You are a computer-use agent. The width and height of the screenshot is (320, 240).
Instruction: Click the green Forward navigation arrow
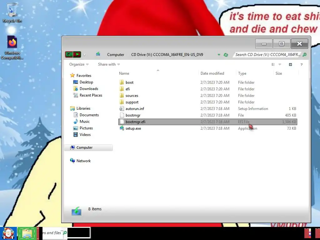click(x=77, y=54)
